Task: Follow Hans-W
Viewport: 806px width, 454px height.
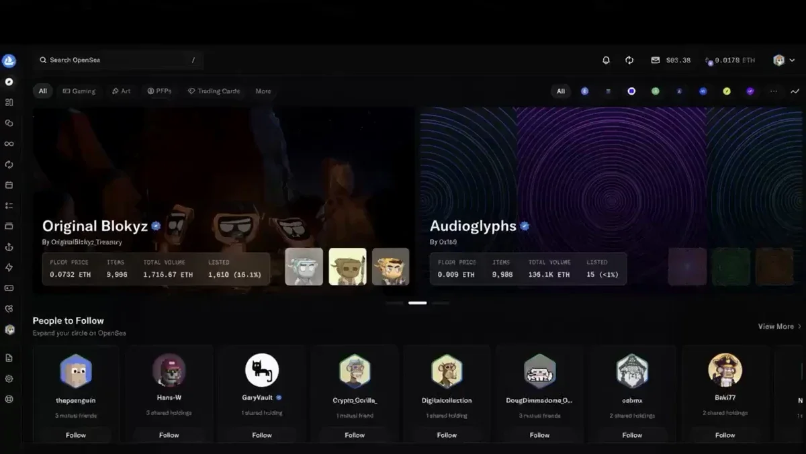Action: [x=169, y=435]
